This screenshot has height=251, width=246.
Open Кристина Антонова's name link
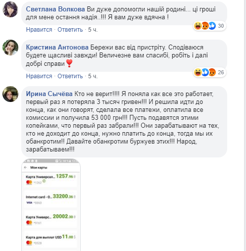(57, 48)
